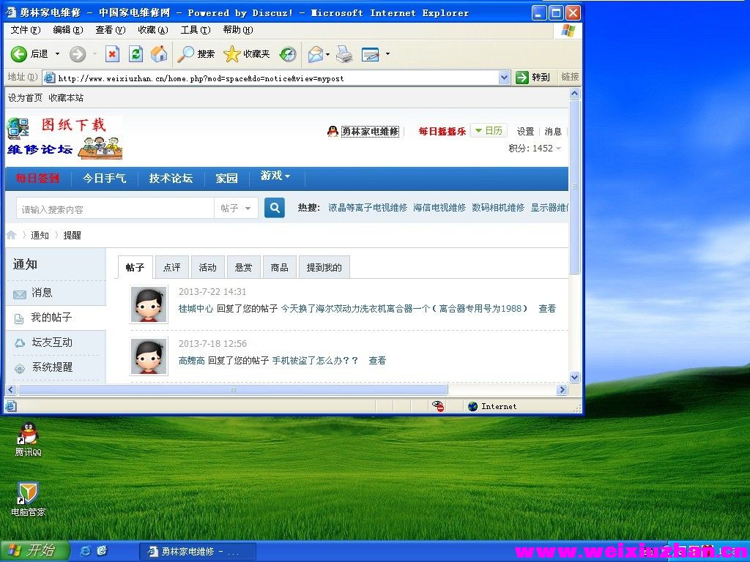Click the Edit page toolbar icon
750x562 pixels.
370,54
